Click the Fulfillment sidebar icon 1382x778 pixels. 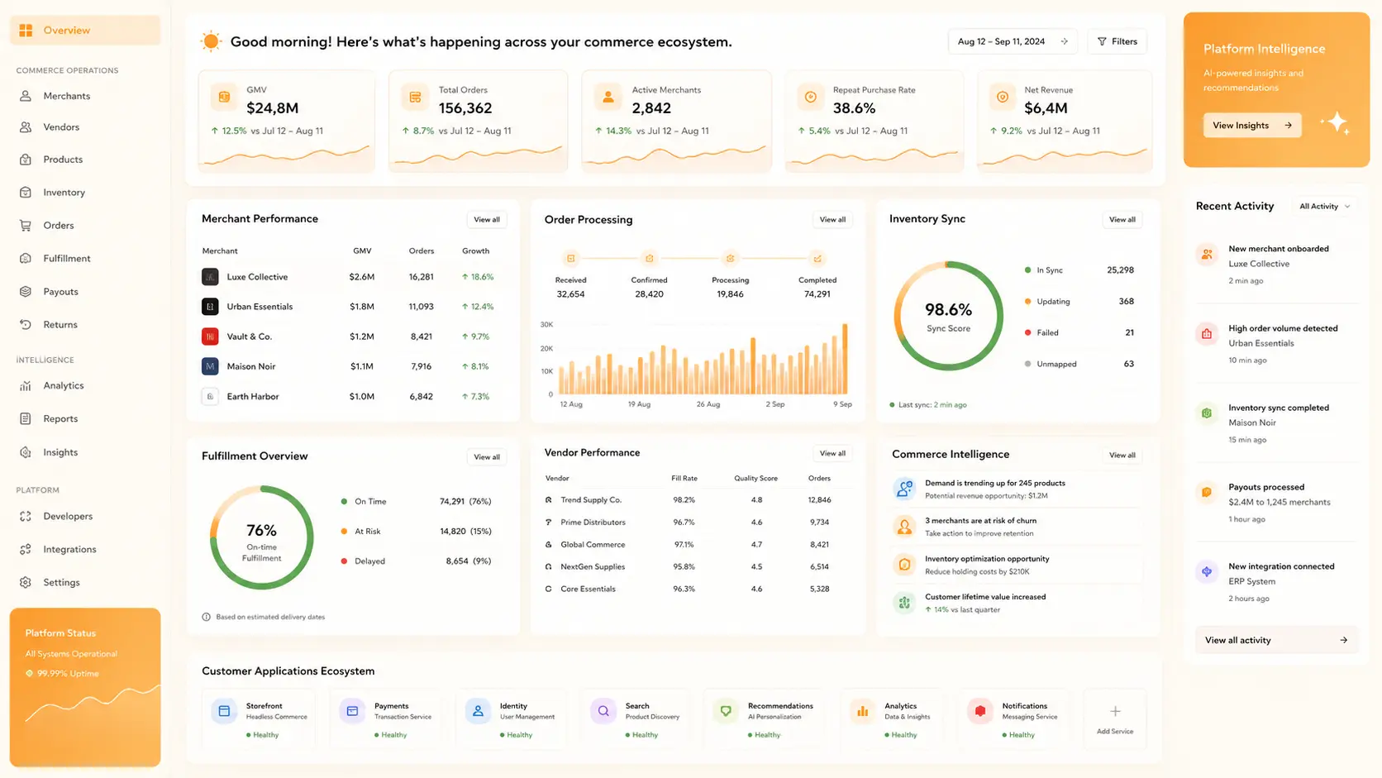(26, 259)
